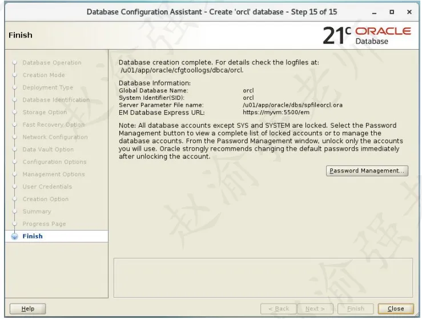Select the Database Operation step

52,63
